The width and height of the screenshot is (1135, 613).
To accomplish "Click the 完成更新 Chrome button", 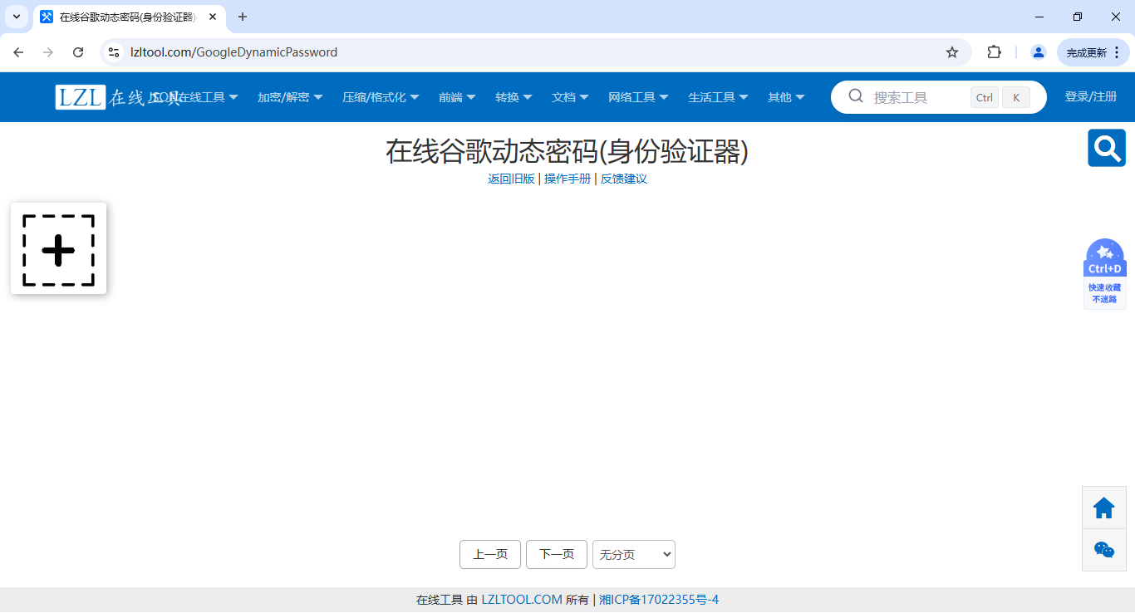I will click(1093, 52).
